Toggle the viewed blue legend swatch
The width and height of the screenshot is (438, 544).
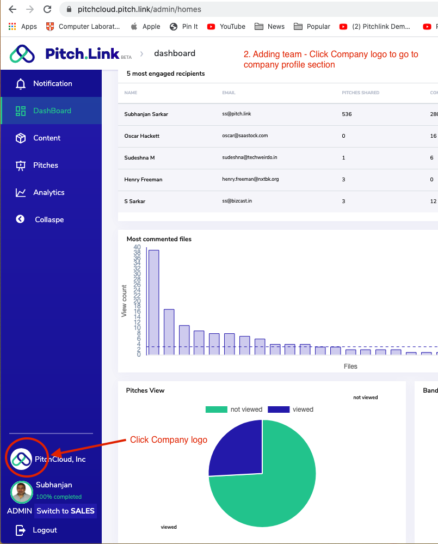pyautogui.click(x=279, y=409)
